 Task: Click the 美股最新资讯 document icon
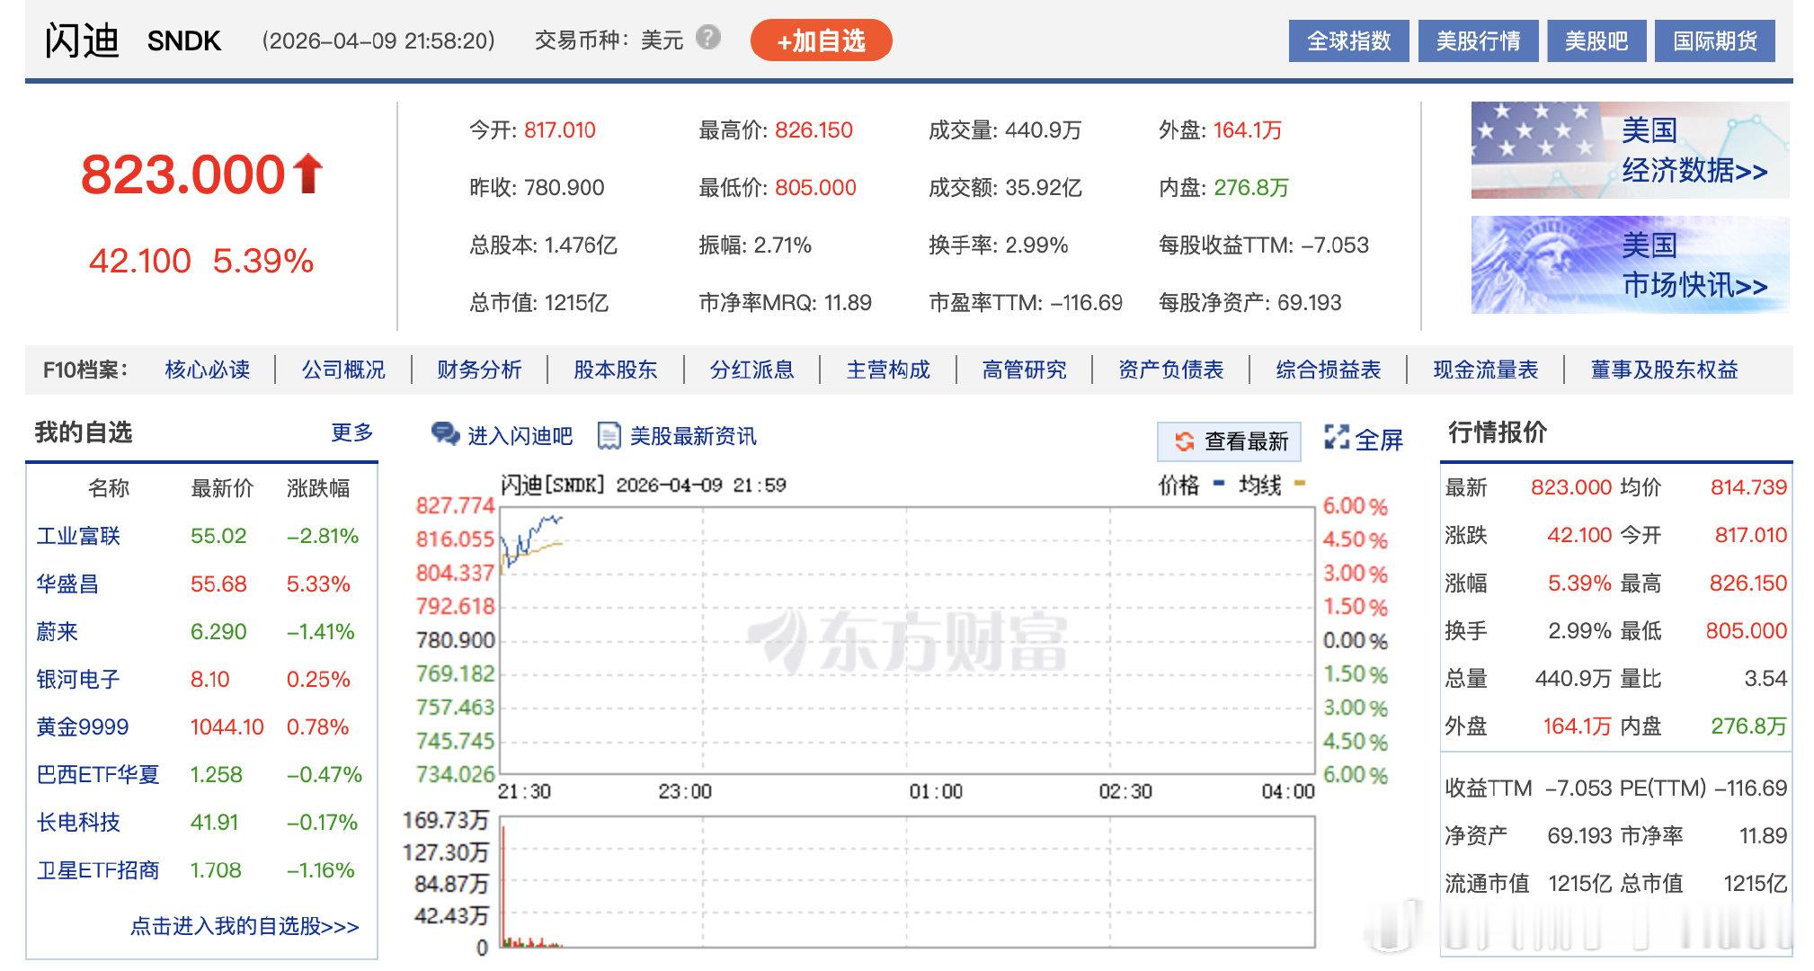click(x=610, y=436)
